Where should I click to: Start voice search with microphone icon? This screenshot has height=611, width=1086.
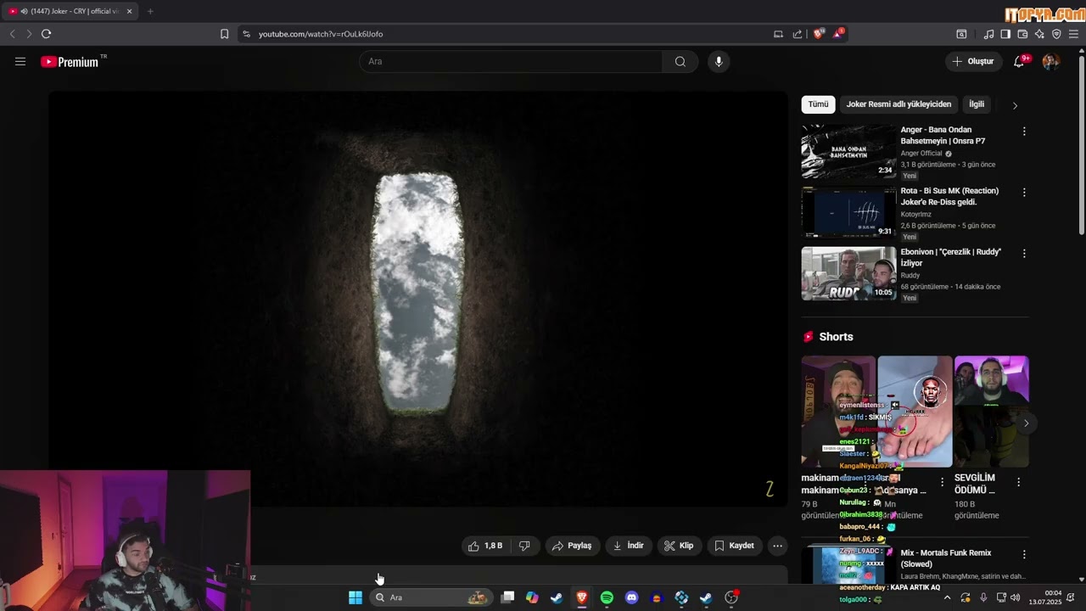coord(719,61)
